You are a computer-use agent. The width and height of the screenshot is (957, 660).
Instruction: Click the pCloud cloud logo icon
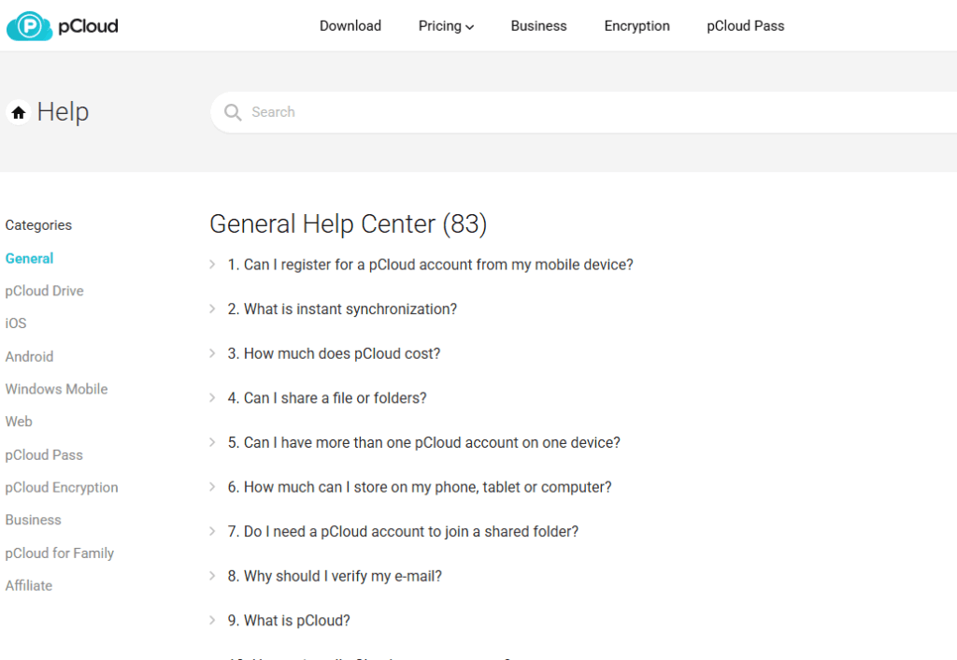[x=29, y=26]
